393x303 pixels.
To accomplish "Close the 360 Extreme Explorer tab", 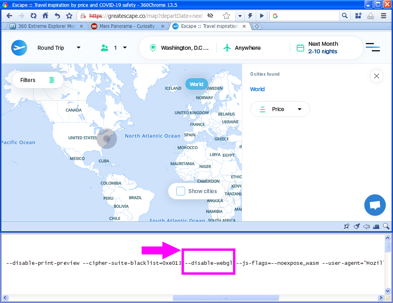I will pos(81,26).
